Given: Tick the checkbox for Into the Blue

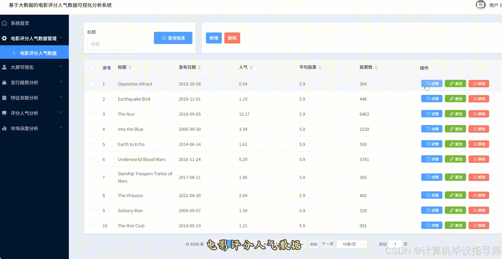Looking at the screenshot, I should [x=92, y=129].
